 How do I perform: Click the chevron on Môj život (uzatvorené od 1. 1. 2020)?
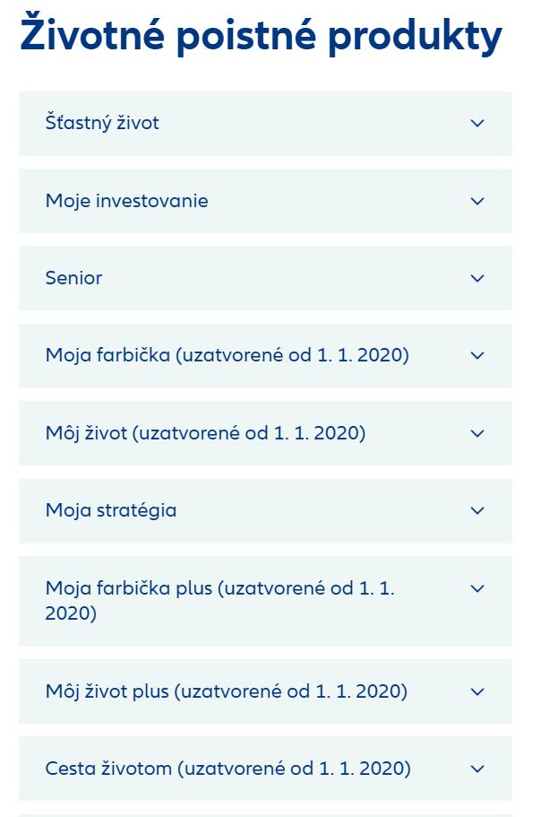[x=477, y=433]
